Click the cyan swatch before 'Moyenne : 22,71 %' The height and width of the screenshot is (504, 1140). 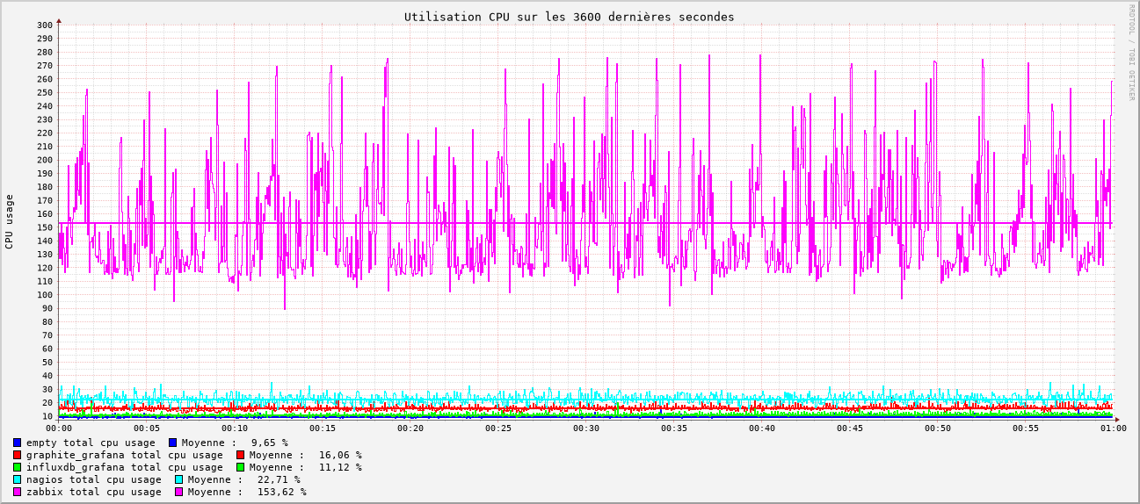coord(178,479)
